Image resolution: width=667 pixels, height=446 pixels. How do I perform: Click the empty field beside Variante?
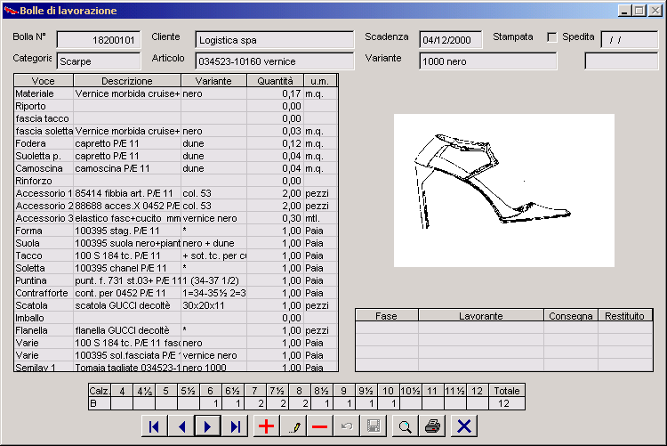pos(622,61)
